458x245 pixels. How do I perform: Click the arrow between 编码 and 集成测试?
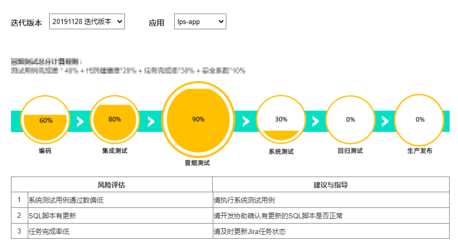pos(80,122)
